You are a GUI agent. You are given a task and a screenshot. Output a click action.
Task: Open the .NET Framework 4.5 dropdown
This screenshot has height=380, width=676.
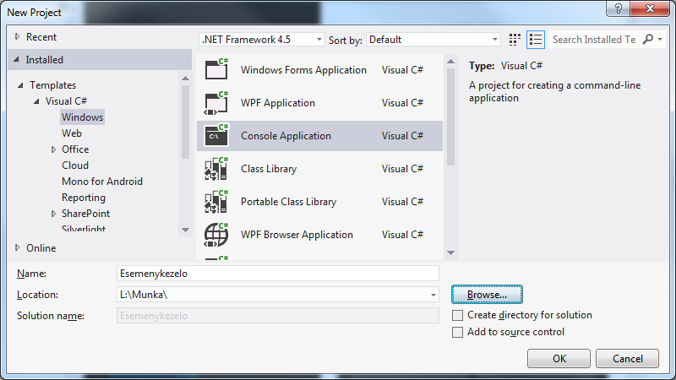click(x=261, y=40)
